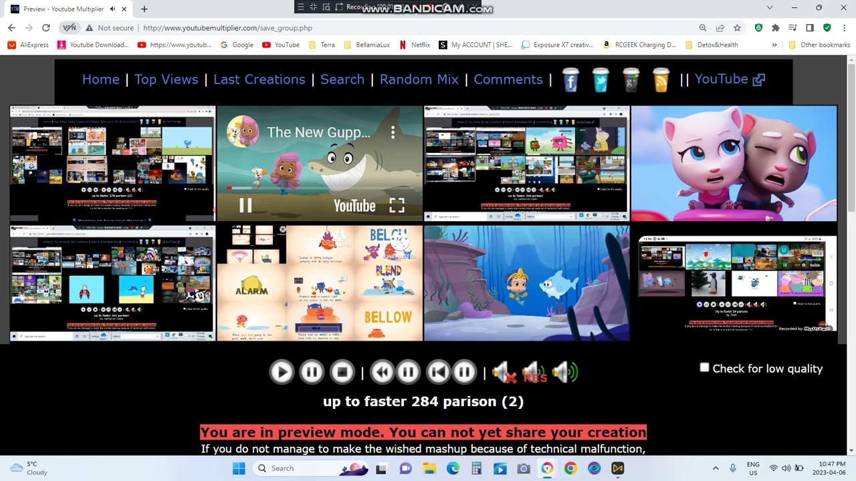
Task: Open the Twitter share icon
Action: (x=601, y=79)
